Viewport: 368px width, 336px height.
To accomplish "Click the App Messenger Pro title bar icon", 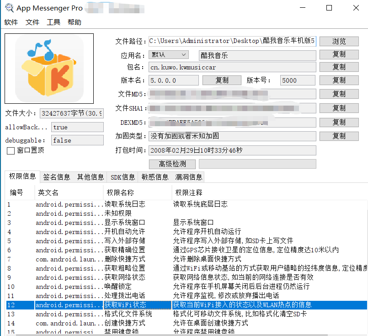I will point(8,8).
